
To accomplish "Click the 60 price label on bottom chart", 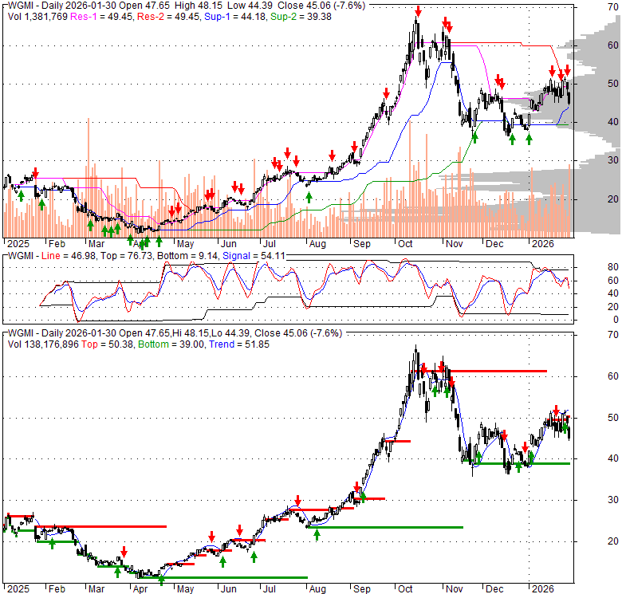I will click(613, 376).
